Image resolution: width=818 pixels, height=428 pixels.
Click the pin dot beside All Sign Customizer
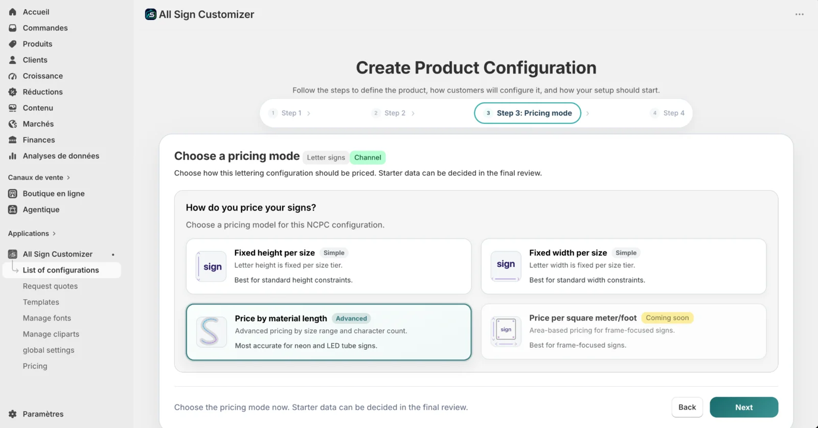click(x=113, y=255)
